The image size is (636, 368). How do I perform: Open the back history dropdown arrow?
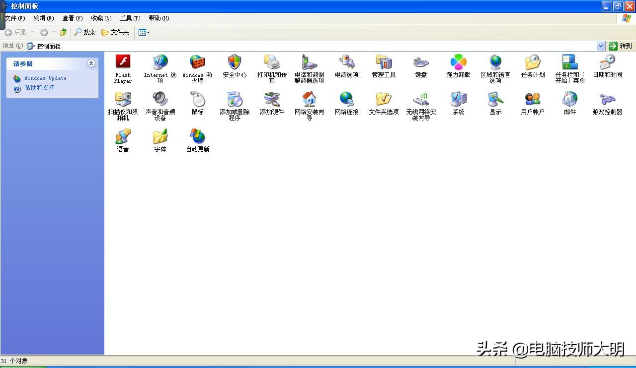[32, 32]
